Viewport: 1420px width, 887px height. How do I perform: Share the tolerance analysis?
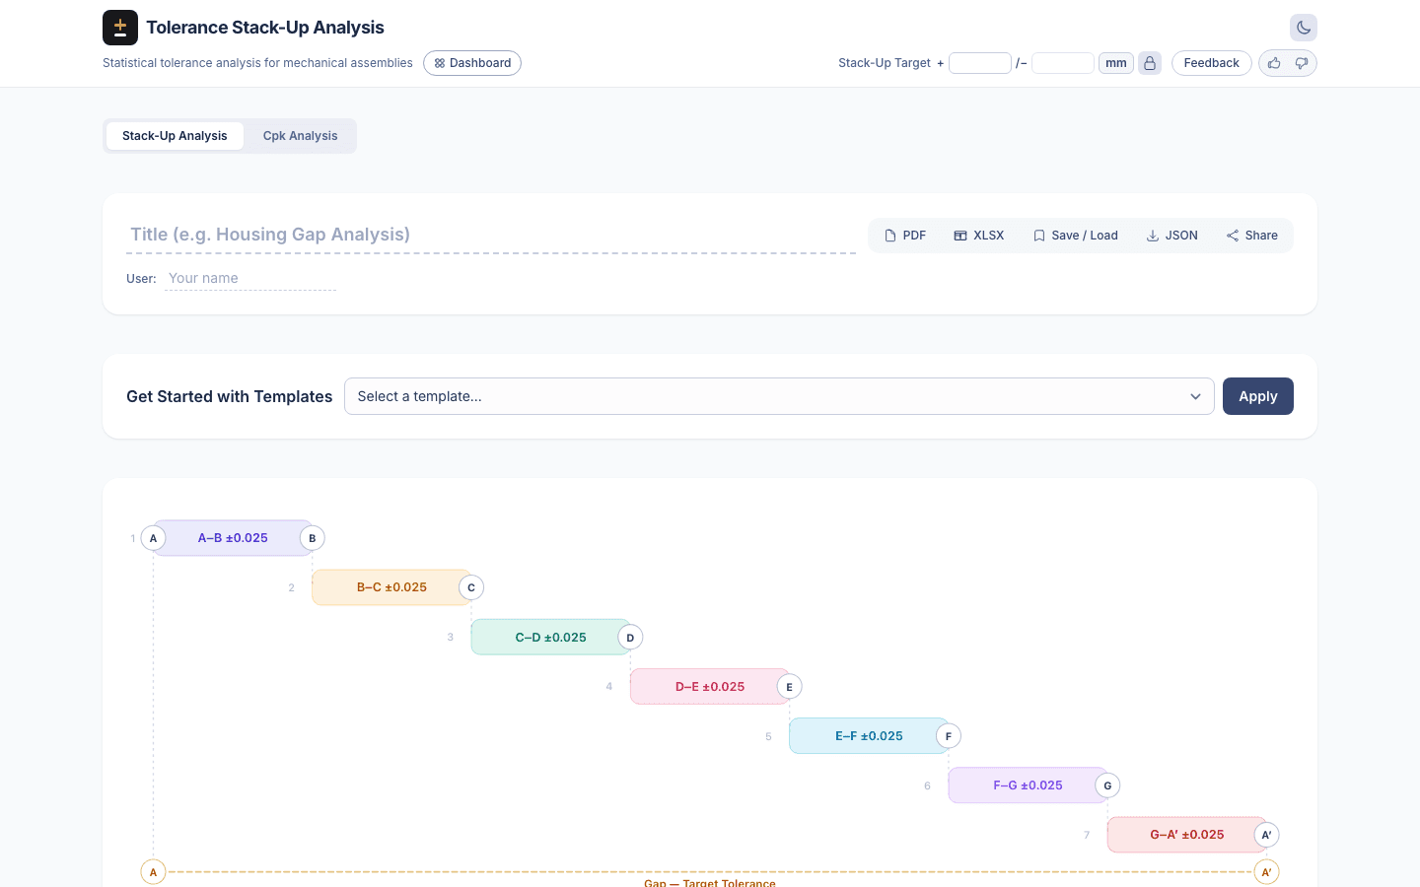pos(1251,235)
